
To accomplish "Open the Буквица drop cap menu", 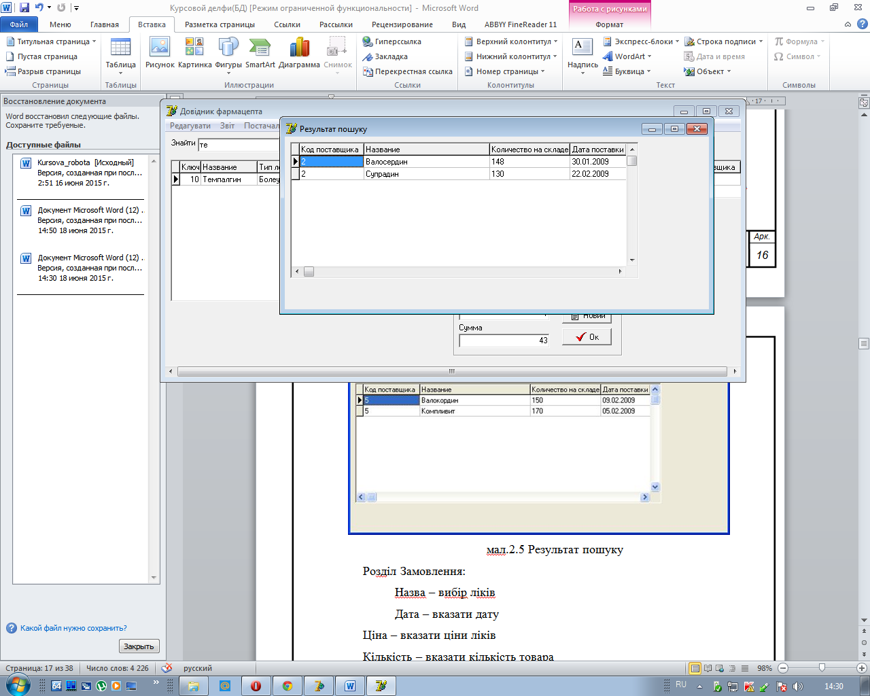I will (627, 71).
